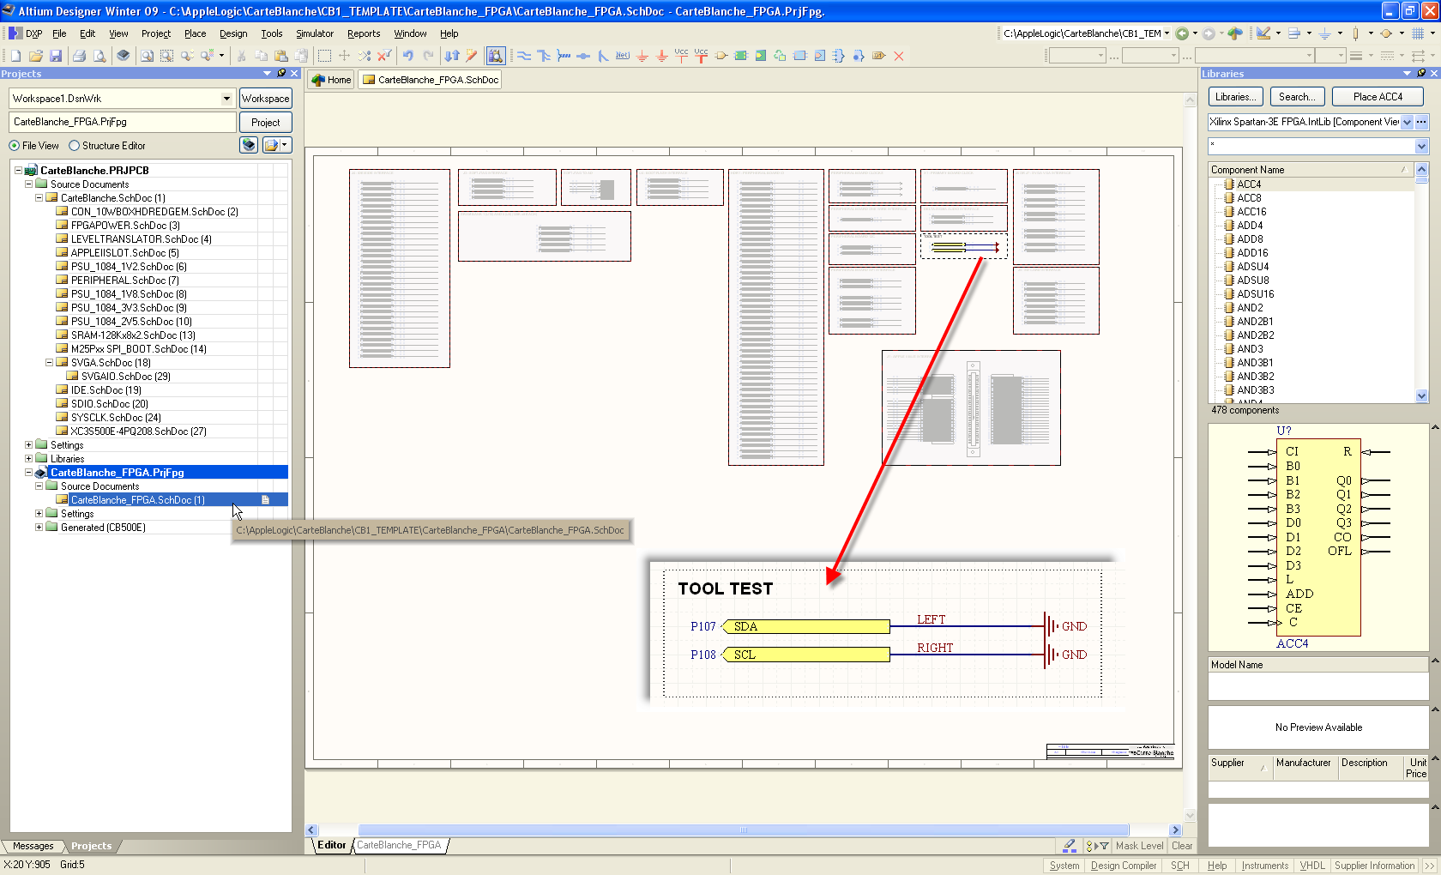Select the Place Bus tool
Image resolution: width=1441 pixels, height=875 pixels.
tap(544, 56)
